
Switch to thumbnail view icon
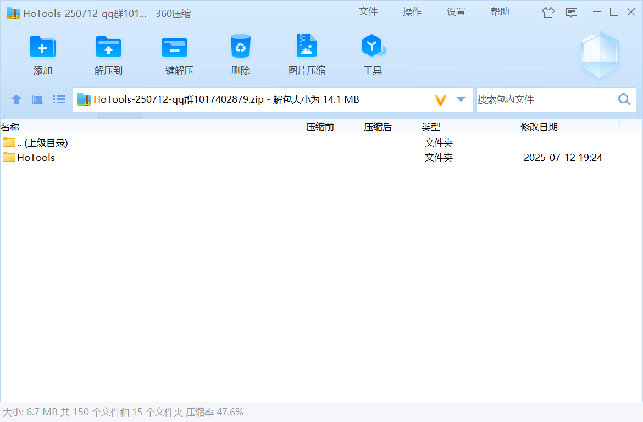[x=38, y=99]
